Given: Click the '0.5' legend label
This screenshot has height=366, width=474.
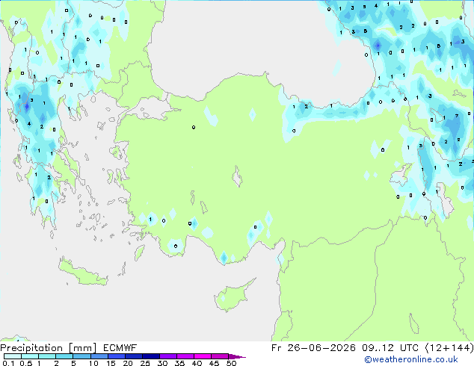Looking at the screenshot, I should [26, 363].
